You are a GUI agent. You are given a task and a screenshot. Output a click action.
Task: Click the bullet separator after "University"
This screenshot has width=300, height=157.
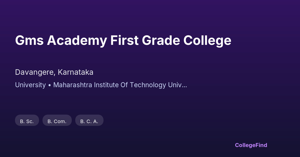49,85
